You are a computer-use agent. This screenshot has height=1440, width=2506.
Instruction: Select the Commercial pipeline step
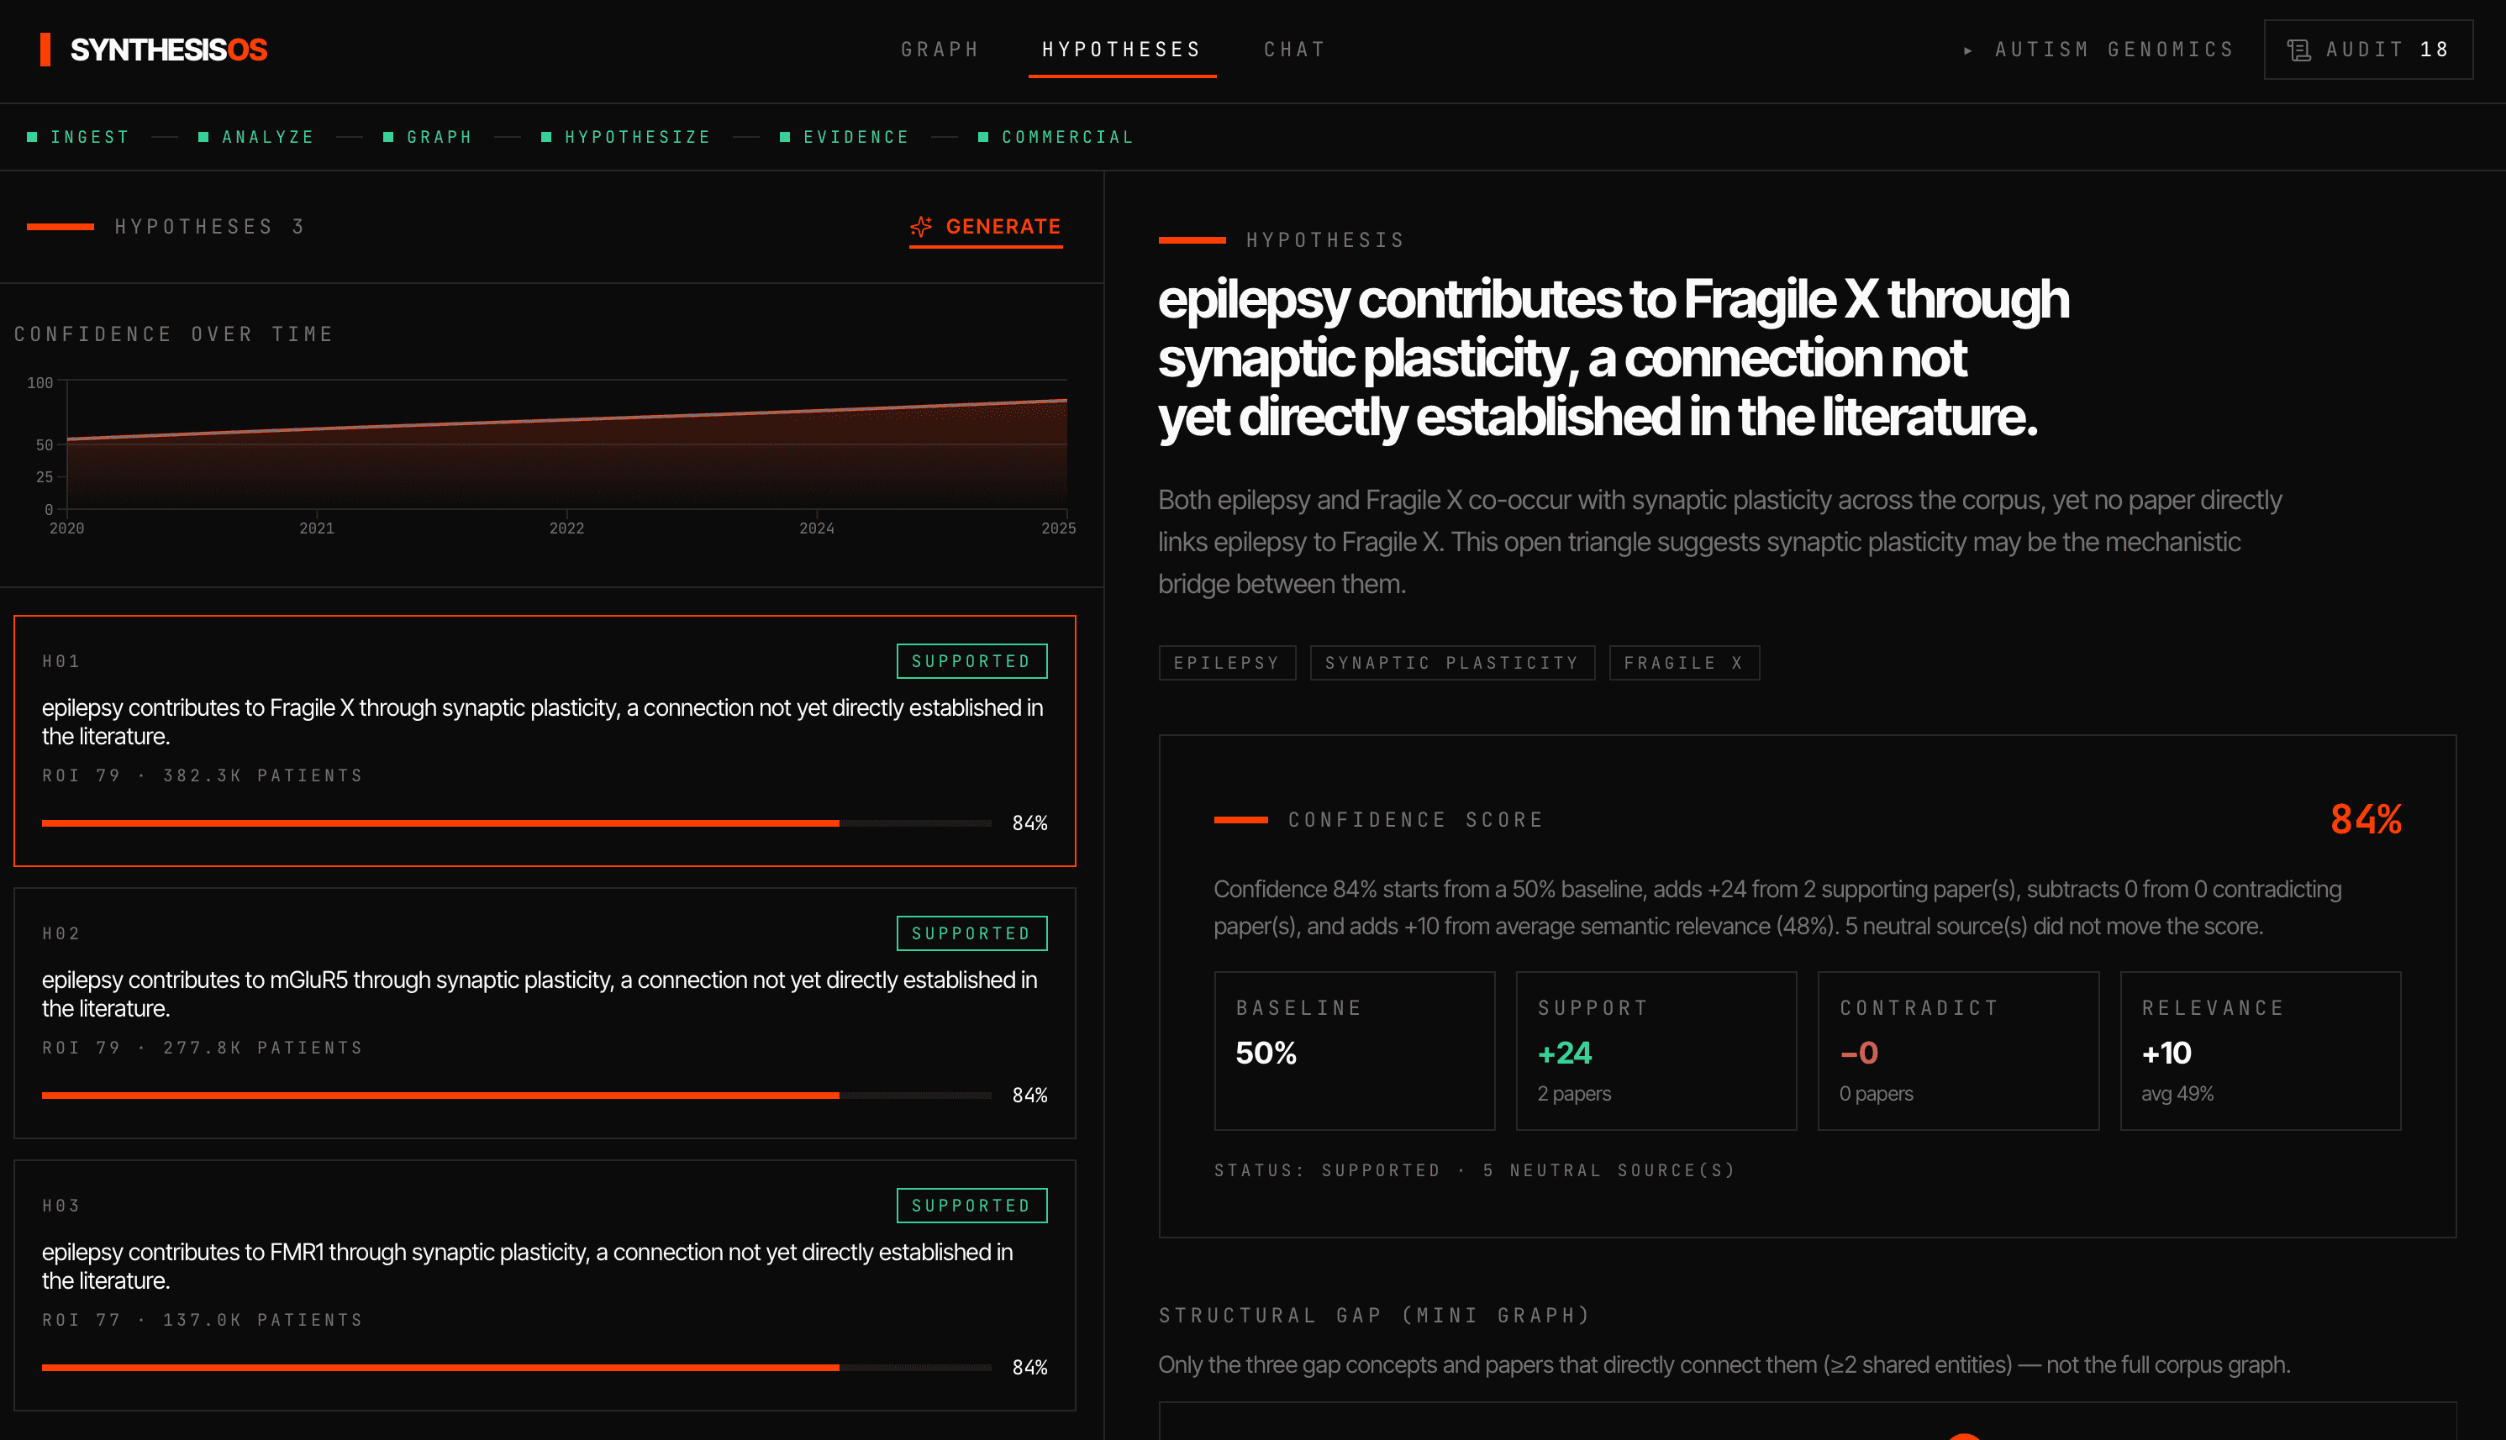[x=1056, y=138]
